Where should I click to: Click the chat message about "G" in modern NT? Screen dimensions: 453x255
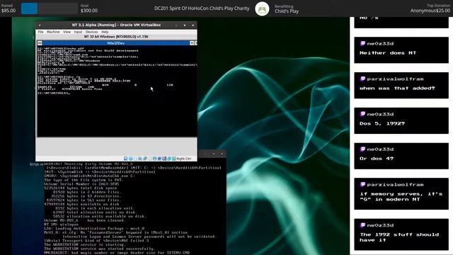coord(401,197)
